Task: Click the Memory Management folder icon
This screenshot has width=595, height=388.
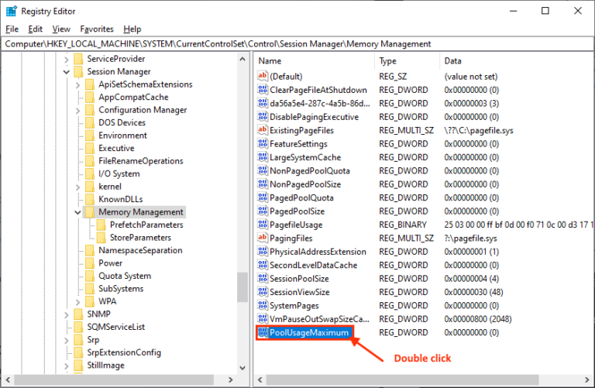Action: 90,212
